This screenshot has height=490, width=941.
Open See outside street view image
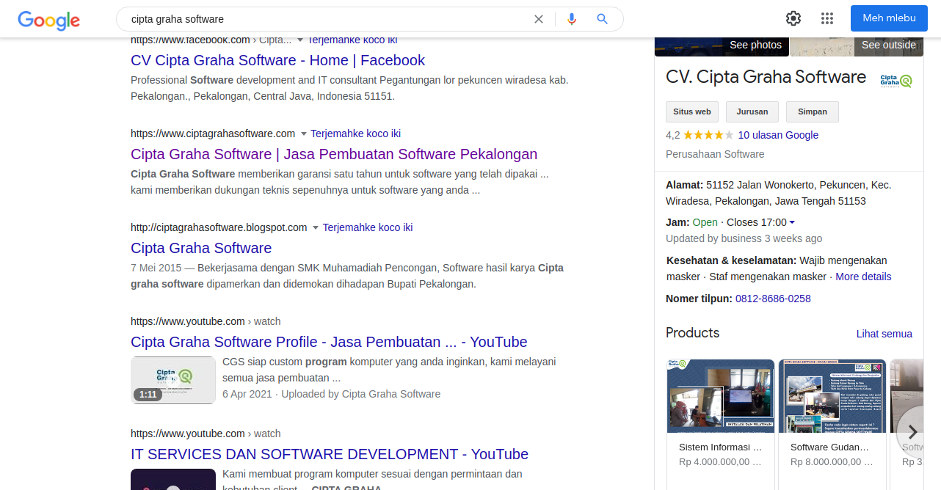[857, 46]
